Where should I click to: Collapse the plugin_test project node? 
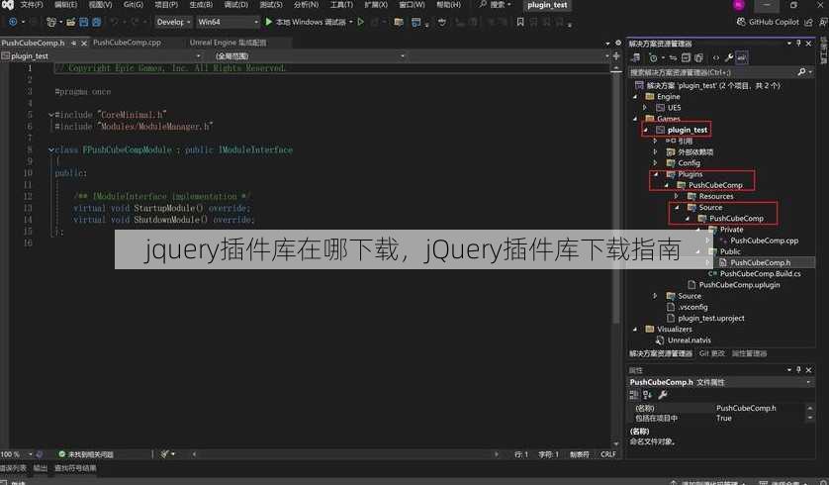(x=645, y=130)
